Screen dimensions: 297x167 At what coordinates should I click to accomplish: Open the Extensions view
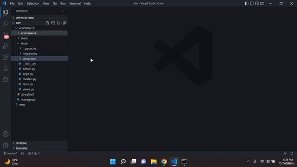point(6,57)
